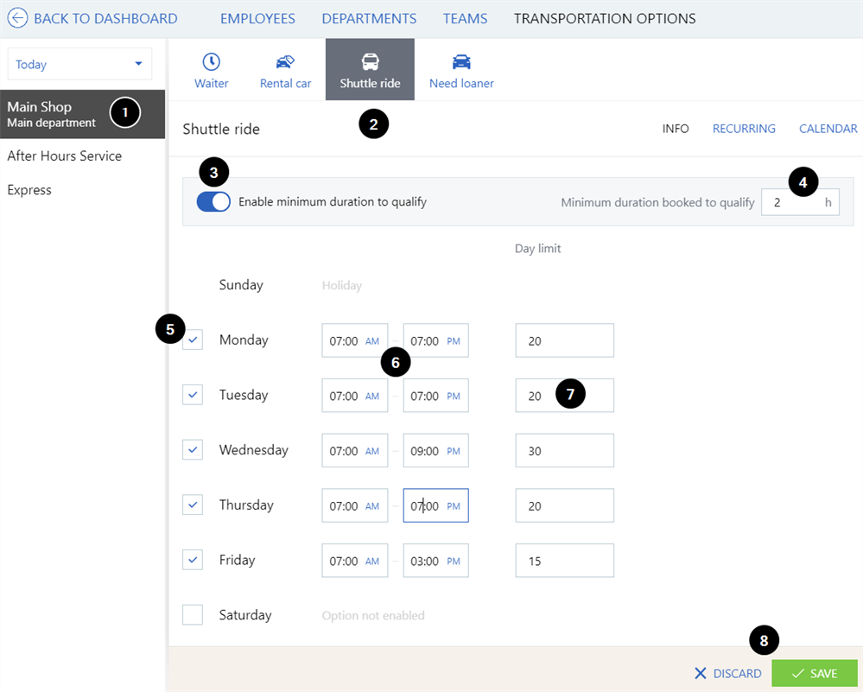Select the Waiter transportation option icon
This screenshot has width=863, height=692.
[x=211, y=60]
